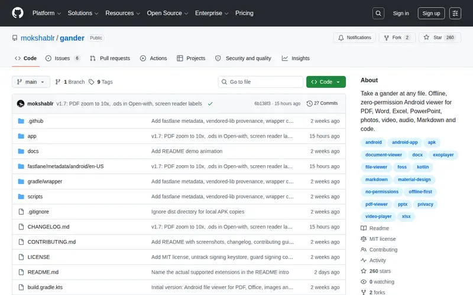
Task: Switch to the Pull requests tab
Action: (x=110, y=58)
